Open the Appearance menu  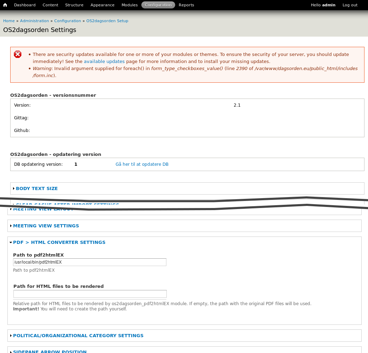(102, 5)
